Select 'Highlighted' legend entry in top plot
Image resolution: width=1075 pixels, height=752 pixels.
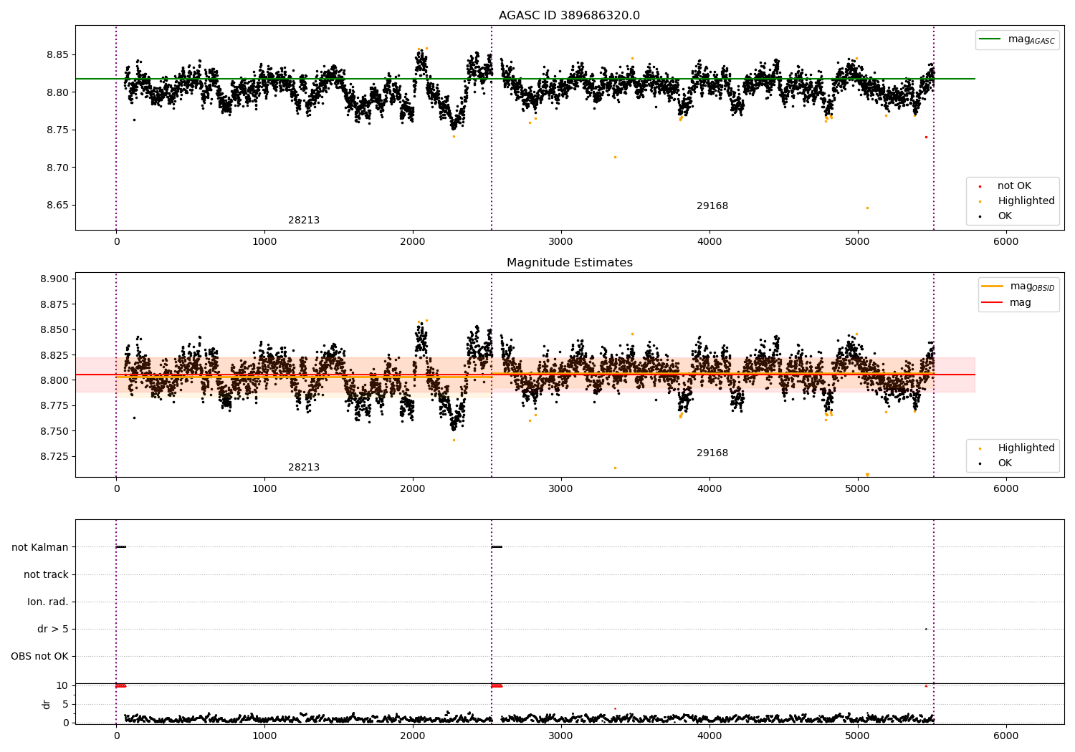point(1026,201)
